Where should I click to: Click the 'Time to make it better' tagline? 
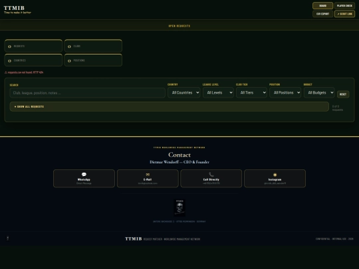tap(17, 13)
